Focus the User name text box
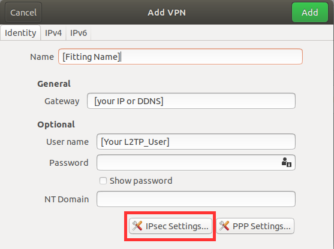Viewport: 334px width, 249px height. point(196,142)
